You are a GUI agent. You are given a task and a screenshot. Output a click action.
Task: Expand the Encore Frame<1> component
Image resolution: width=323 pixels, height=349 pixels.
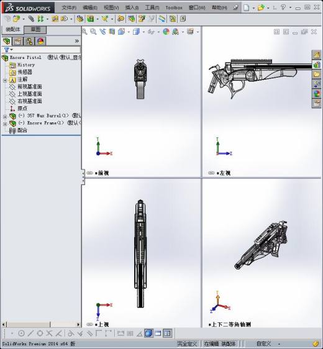pyautogui.click(x=5, y=124)
